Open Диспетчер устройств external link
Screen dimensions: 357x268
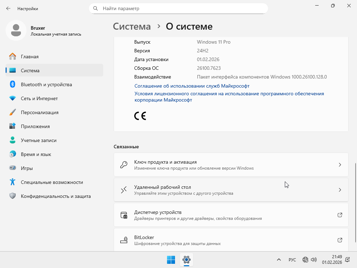pos(340,215)
